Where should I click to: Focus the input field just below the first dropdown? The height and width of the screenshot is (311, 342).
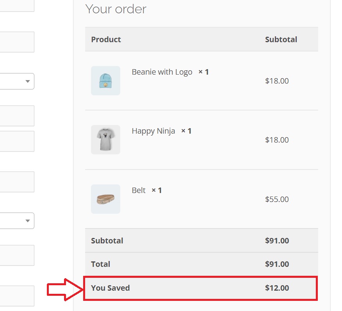click(17, 116)
